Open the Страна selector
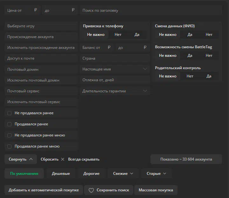This screenshot has width=229, height=198. (115, 58)
